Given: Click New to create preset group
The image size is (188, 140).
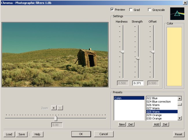Looking at the screenshot, I should tap(122, 124).
